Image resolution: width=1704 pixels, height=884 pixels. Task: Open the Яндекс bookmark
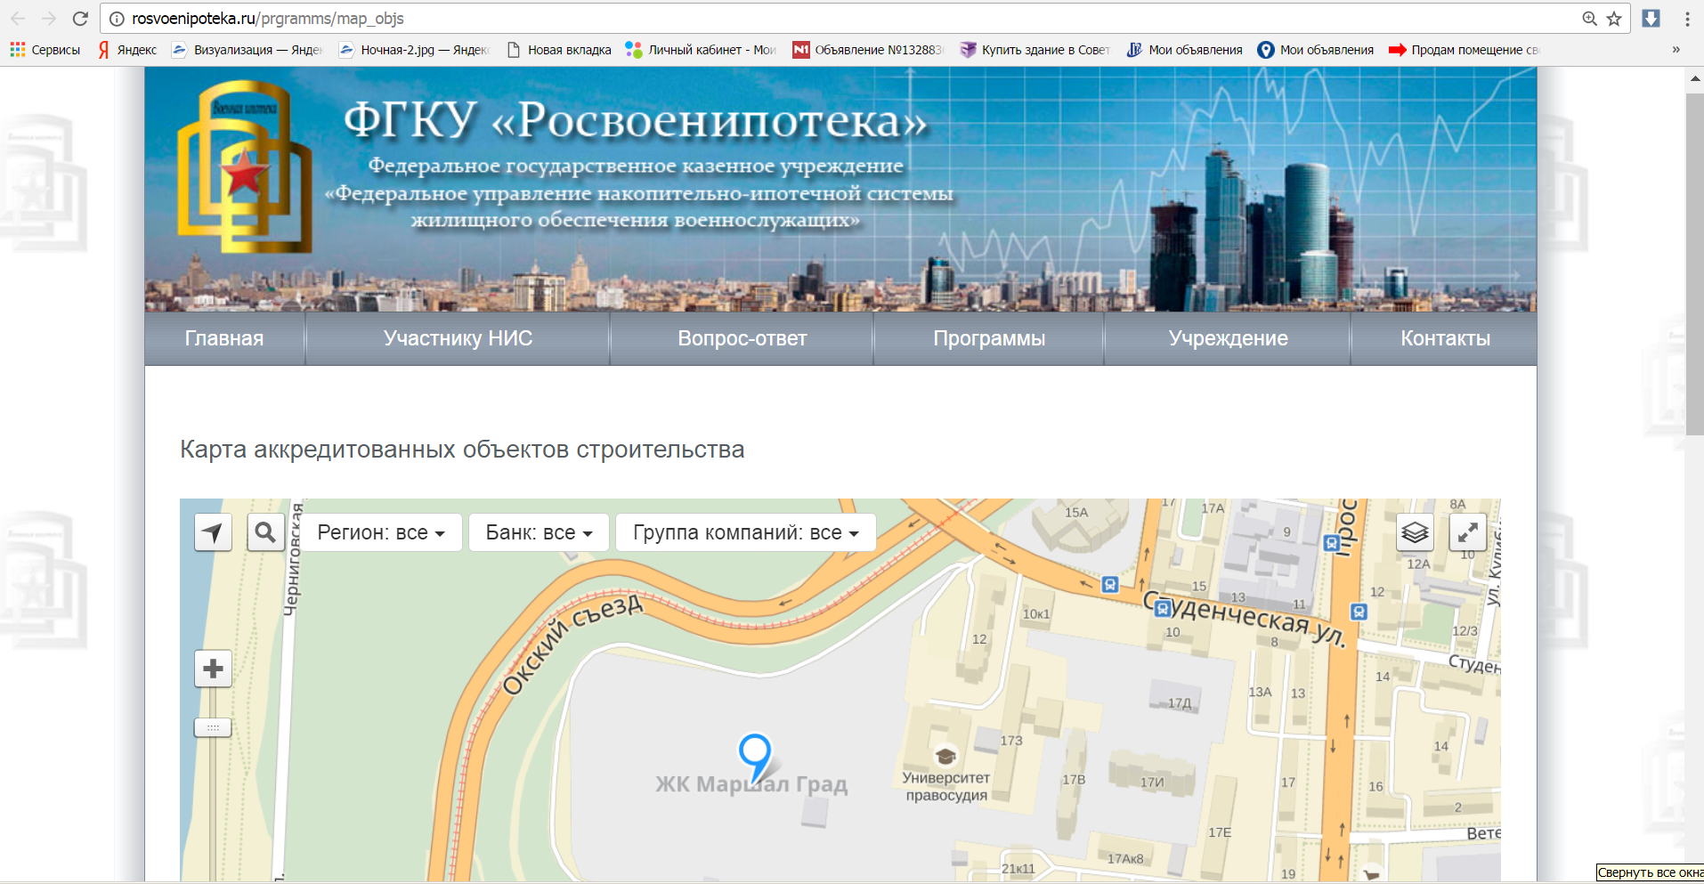pyautogui.click(x=127, y=50)
